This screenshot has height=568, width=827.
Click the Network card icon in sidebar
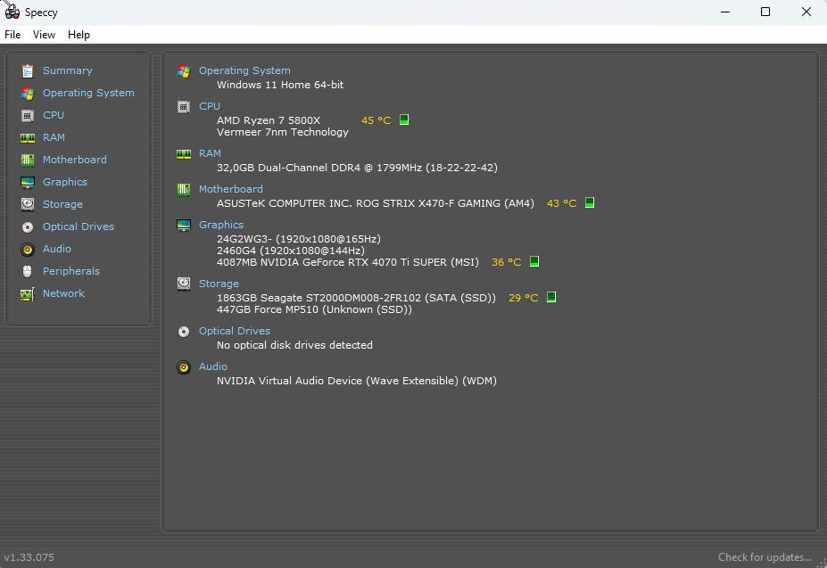coord(28,293)
